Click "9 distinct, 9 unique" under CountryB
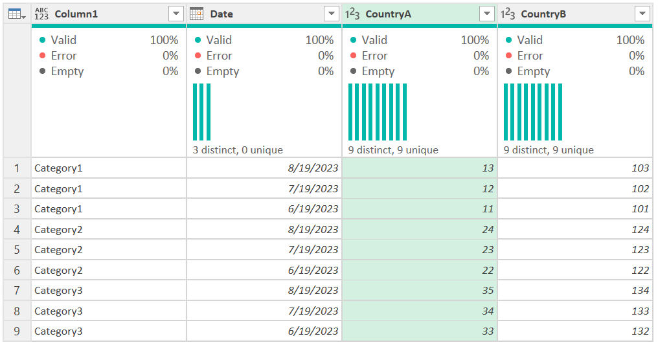 tap(549, 150)
